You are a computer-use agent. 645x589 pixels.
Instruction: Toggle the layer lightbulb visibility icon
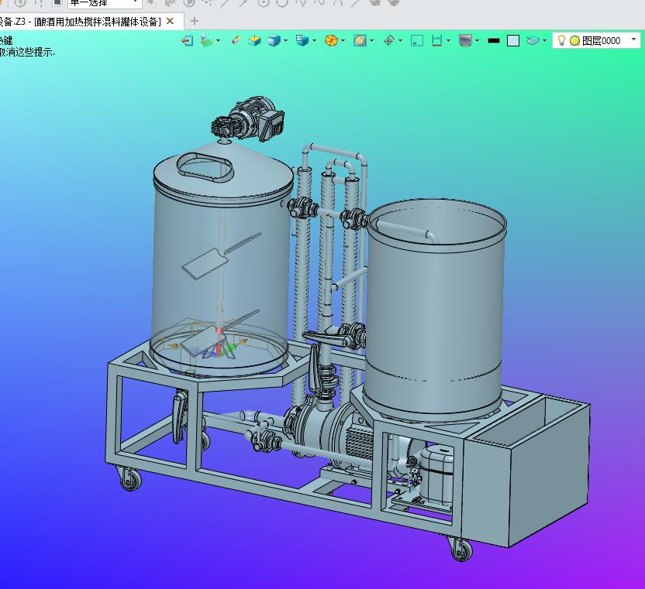tap(561, 40)
